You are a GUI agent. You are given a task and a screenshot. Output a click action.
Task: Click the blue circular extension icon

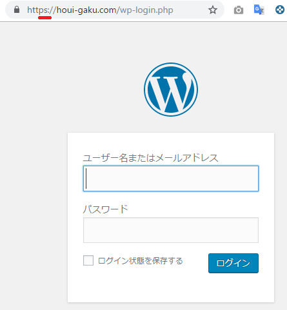(x=280, y=10)
